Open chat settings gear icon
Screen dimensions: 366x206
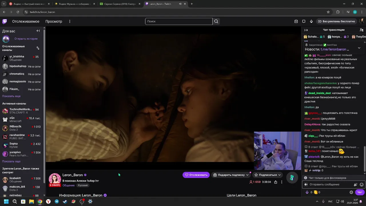pyautogui.click(x=351, y=192)
